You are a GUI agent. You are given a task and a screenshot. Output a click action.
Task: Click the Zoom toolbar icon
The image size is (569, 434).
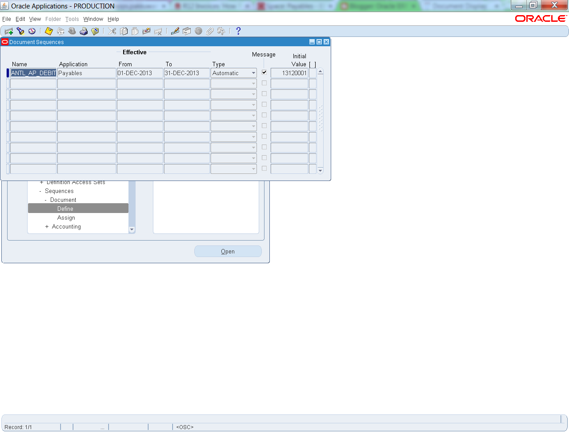point(187,31)
